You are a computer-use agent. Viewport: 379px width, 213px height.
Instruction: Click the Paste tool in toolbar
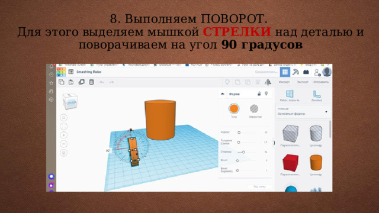(x=71, y=82)
